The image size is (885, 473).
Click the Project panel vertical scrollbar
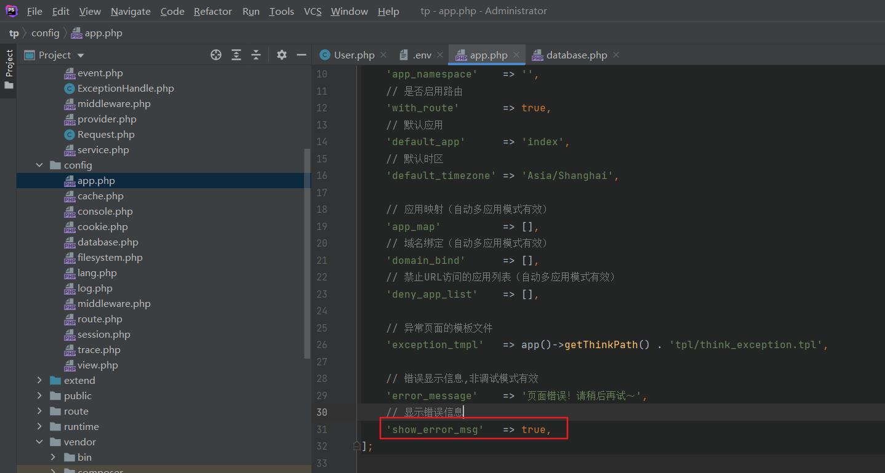(308, 253)
